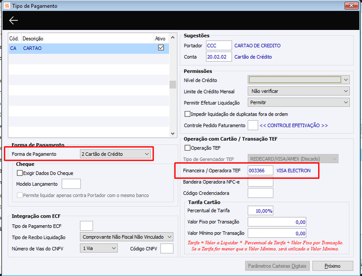Click the Modelo Lançamento field

coord(71,184)
